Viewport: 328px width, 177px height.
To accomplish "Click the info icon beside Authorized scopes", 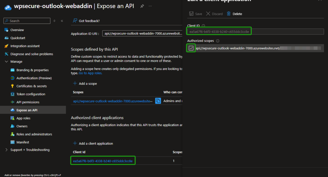I will [217, 41].
